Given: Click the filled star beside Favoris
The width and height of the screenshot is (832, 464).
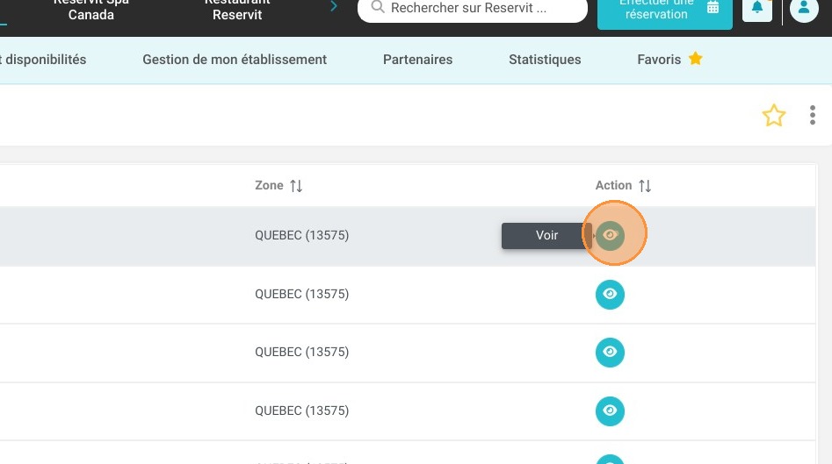Looking at the screenshot, I should pos(695,59).
